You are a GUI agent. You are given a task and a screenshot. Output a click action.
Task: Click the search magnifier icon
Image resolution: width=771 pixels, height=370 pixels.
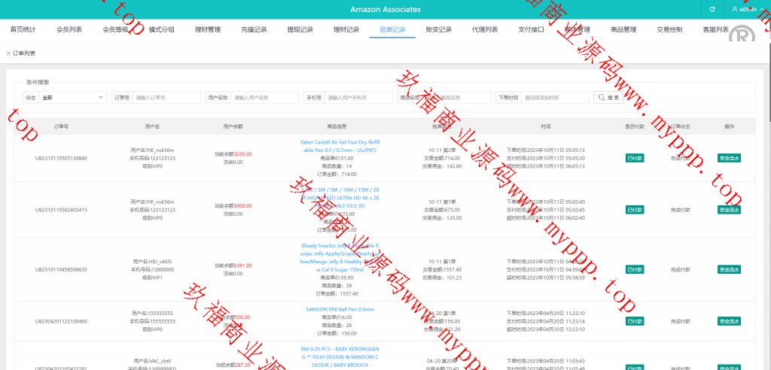(601, 98)
